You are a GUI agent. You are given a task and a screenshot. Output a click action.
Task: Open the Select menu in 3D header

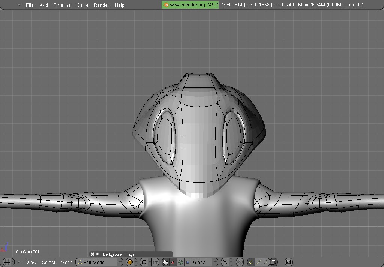tap(48, 262)
